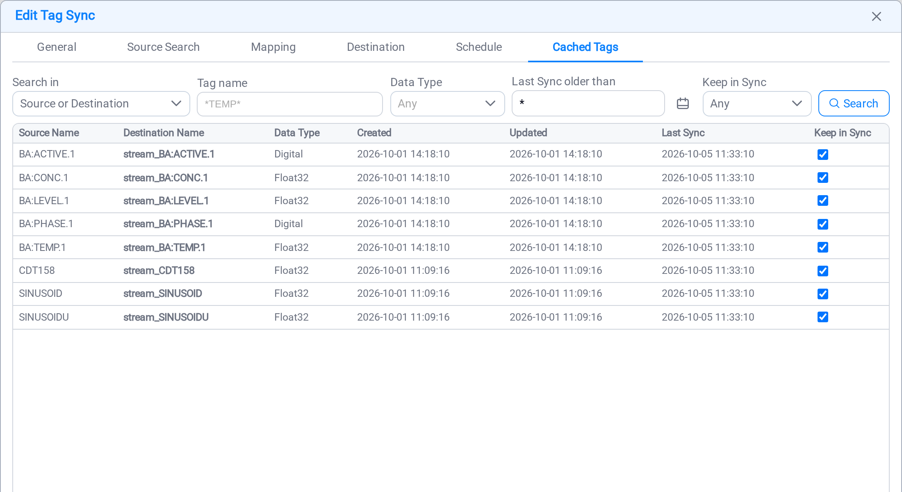Click destination stream_BA:PHASE.1
902x492 pixels.
tap(168, 224)
